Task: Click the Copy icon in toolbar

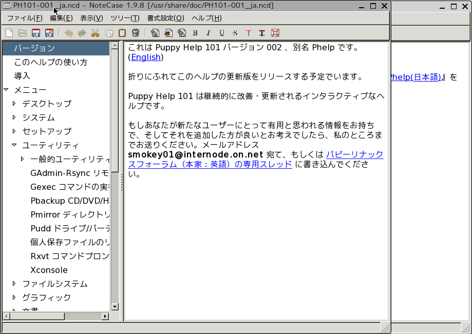Action: pyautogui.click(x=109, y=33)
